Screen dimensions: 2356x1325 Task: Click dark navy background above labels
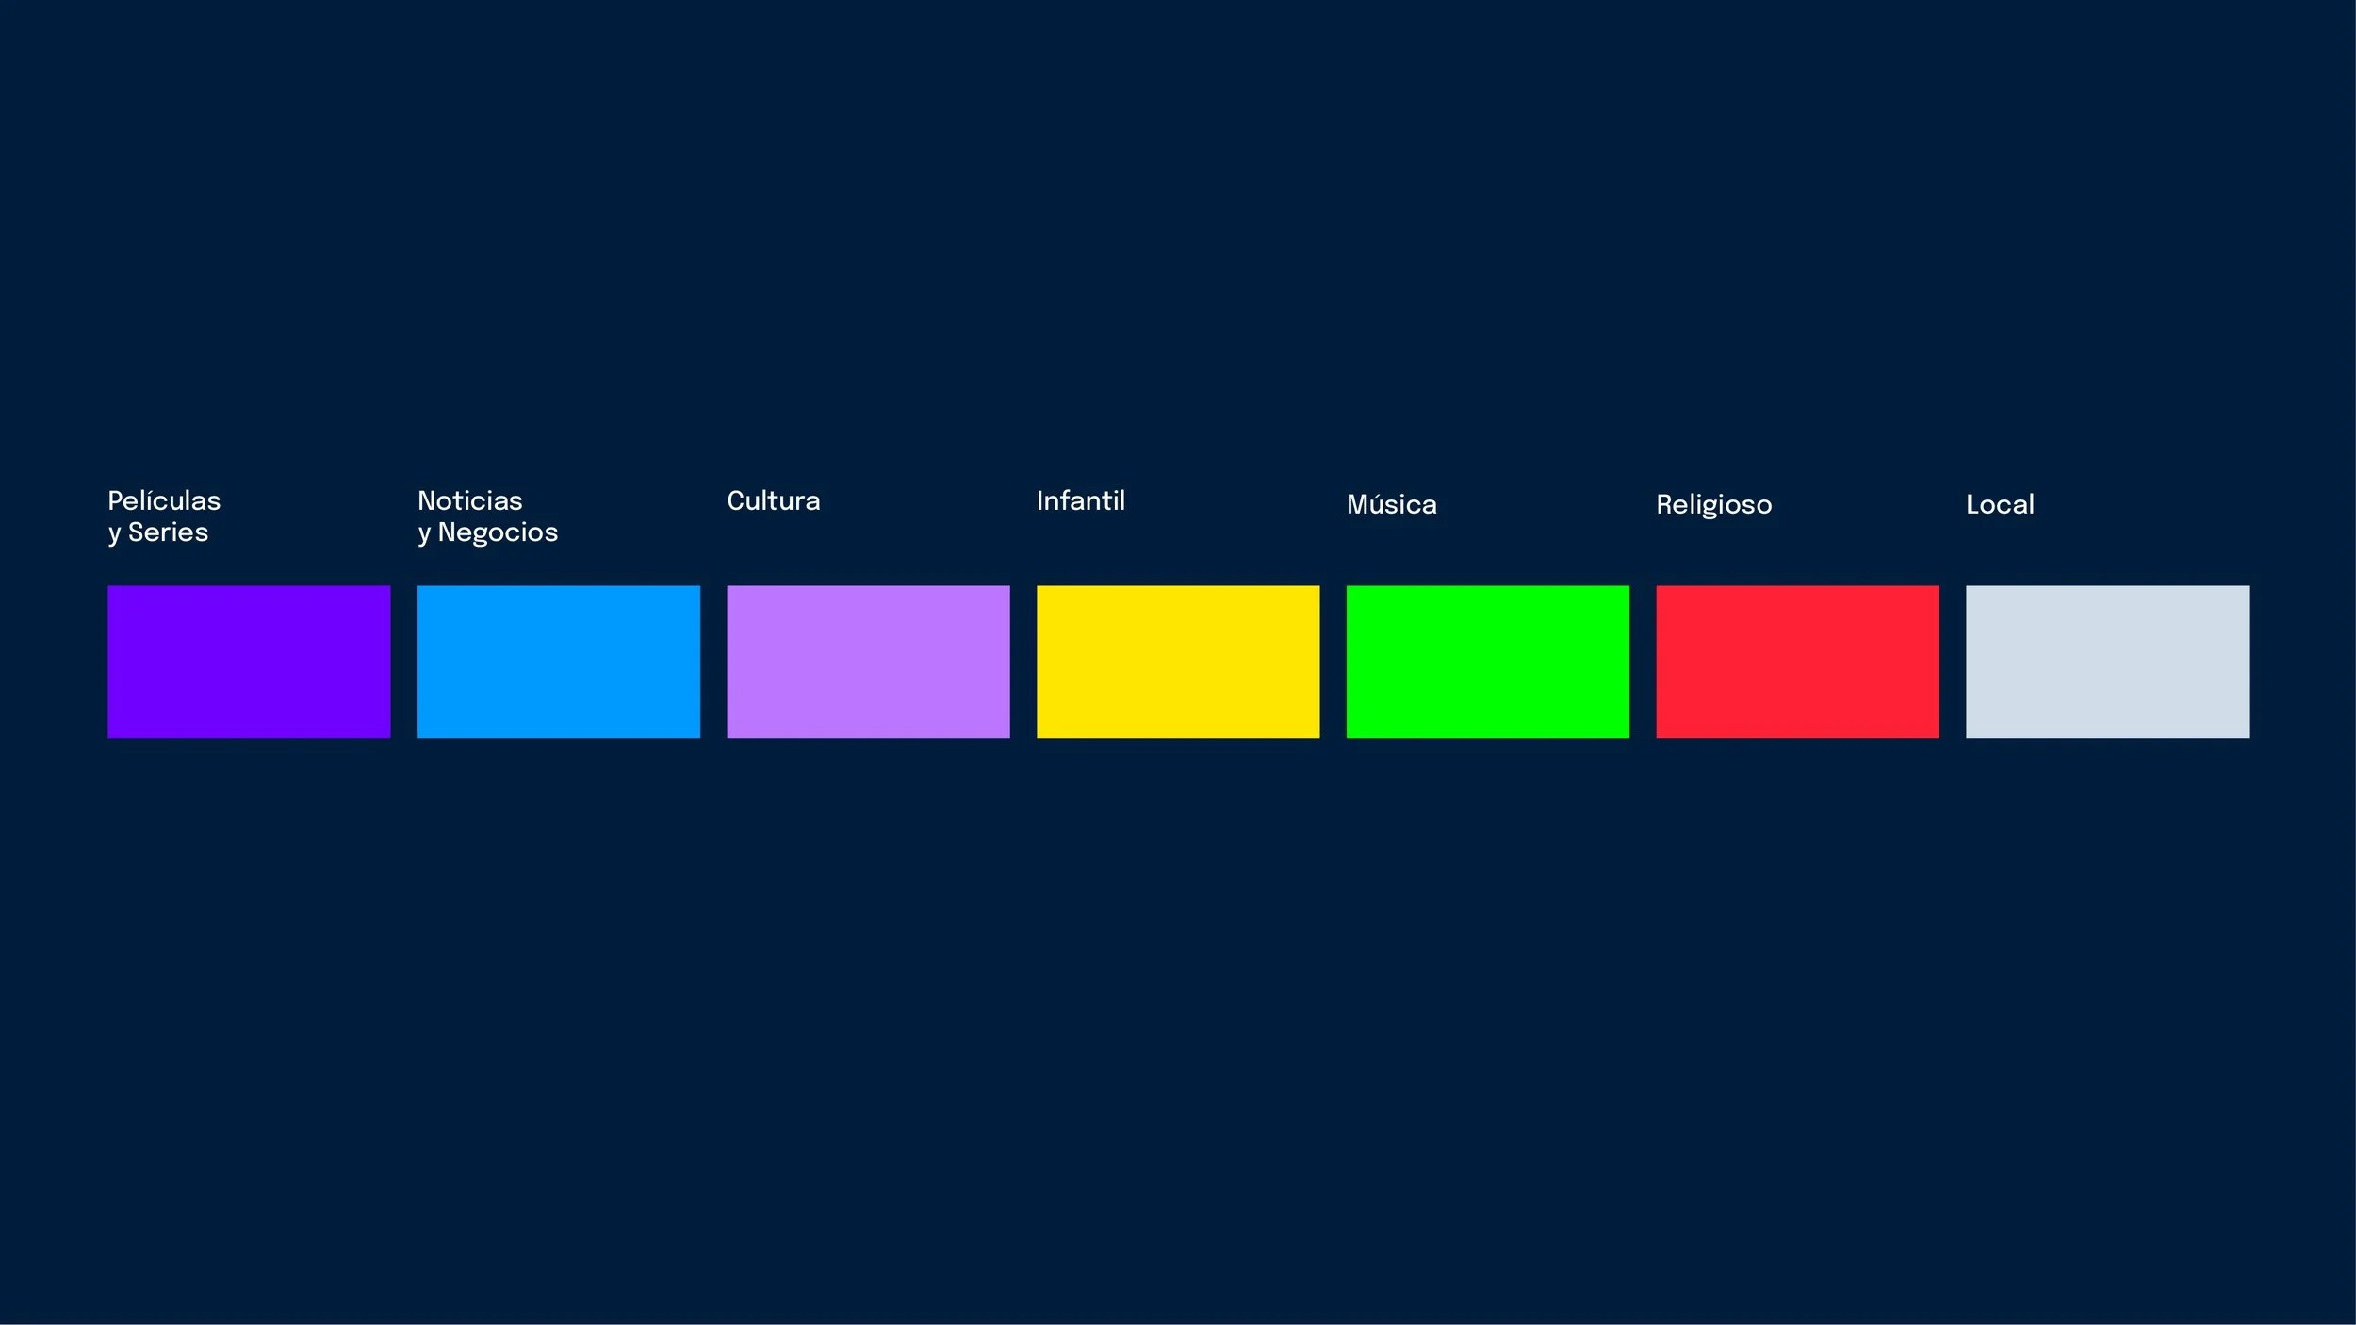[1178, 236]
